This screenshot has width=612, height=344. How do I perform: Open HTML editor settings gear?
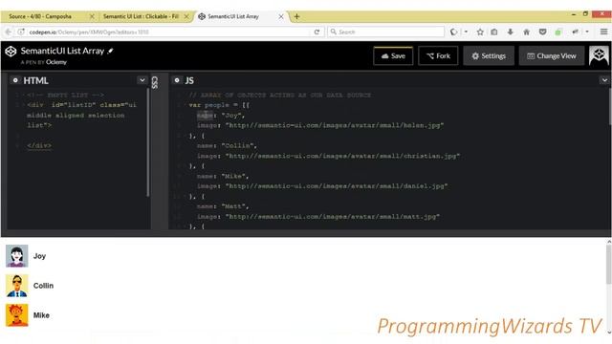15,80
